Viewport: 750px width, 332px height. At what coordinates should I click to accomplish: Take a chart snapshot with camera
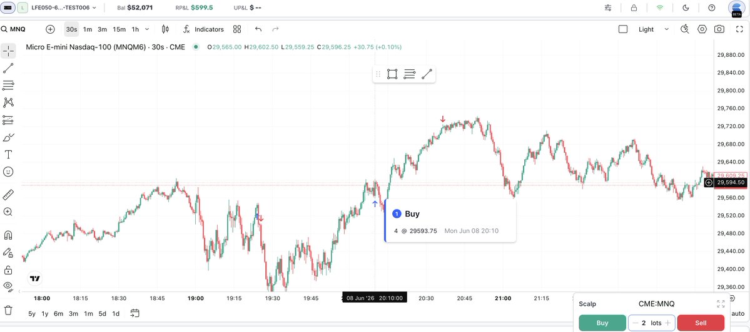coord(719,29)
